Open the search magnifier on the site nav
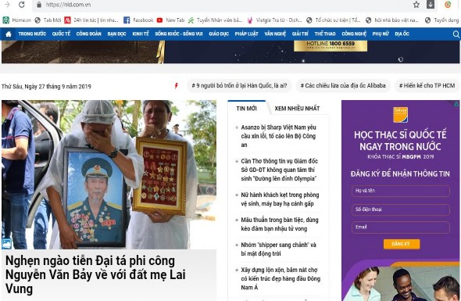The height and width of the screenshot is (301, 461). pyautogui.click(x=456, y=34)
